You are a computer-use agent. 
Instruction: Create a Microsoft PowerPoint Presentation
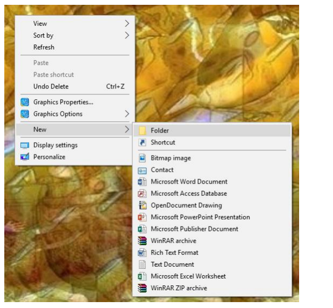click(212, 217)
